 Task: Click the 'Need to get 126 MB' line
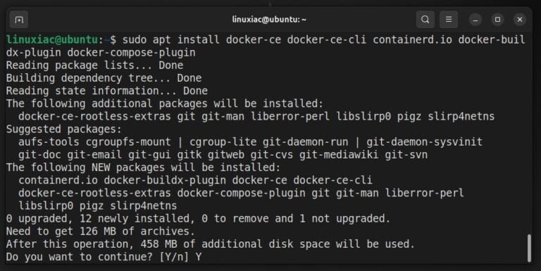pyautogui.click(x=101, y=231)
